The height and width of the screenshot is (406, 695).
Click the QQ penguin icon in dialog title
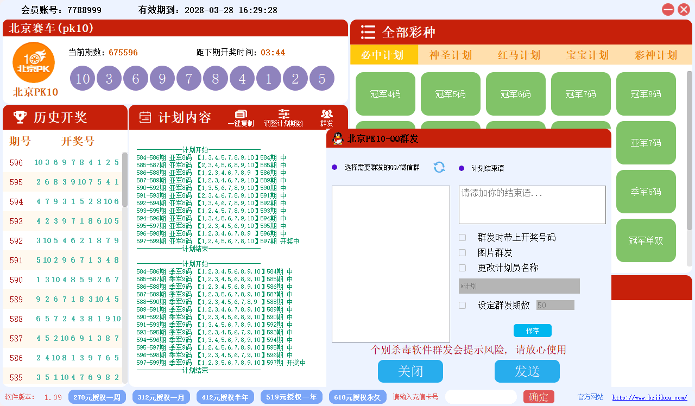[338, 138]
